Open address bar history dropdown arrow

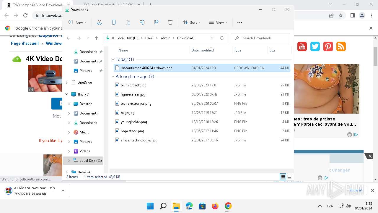[x=212, y=38]
